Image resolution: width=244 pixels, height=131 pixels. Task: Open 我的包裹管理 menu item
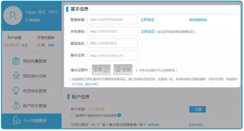(32, 61)
